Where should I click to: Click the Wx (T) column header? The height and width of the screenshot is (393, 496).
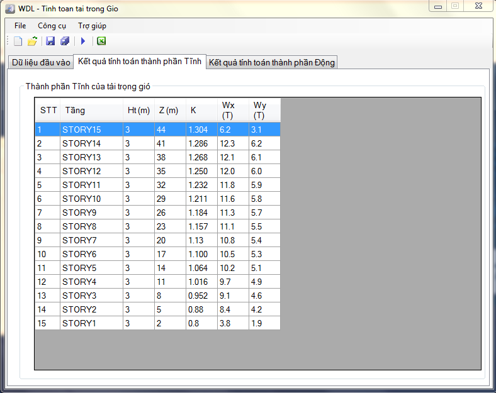point(233,110)
